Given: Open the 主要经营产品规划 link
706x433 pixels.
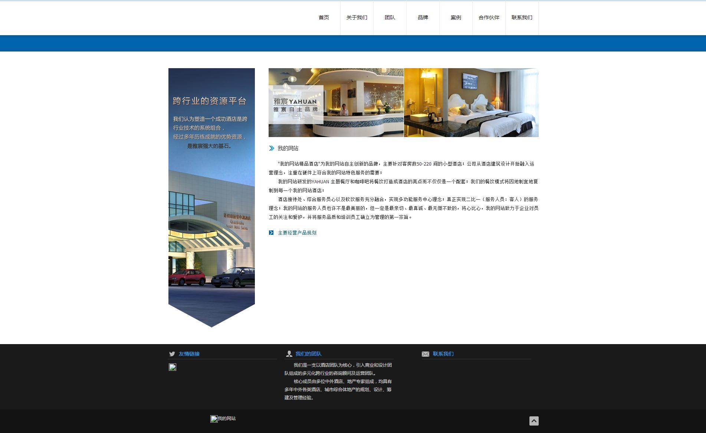Looking at the screenshot, I should [x=297, y=233].
